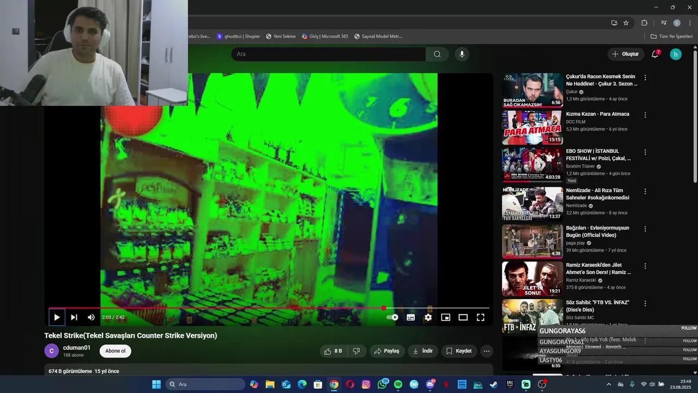The height and width of the screenshot is (393, 698).
Task: Open options for Çukur'da Racon video
Action: tap(645, 78)
